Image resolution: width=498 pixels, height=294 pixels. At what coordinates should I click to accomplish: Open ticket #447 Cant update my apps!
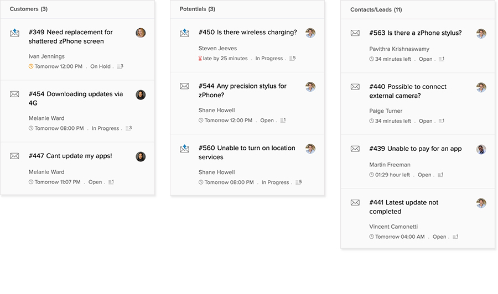[70, 156]
